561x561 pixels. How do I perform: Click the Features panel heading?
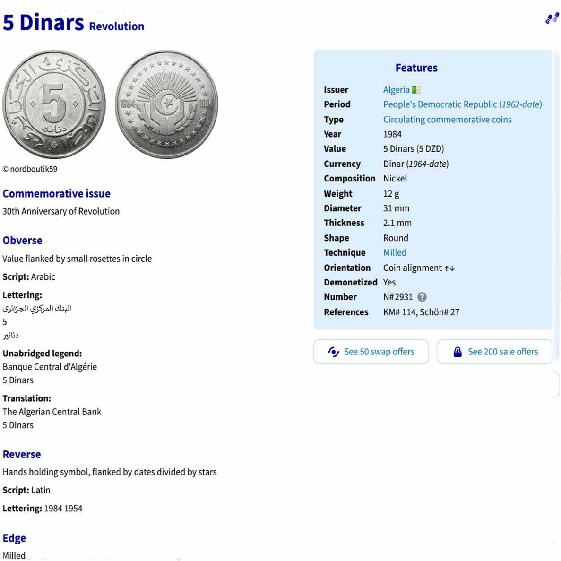coord(416,68)
